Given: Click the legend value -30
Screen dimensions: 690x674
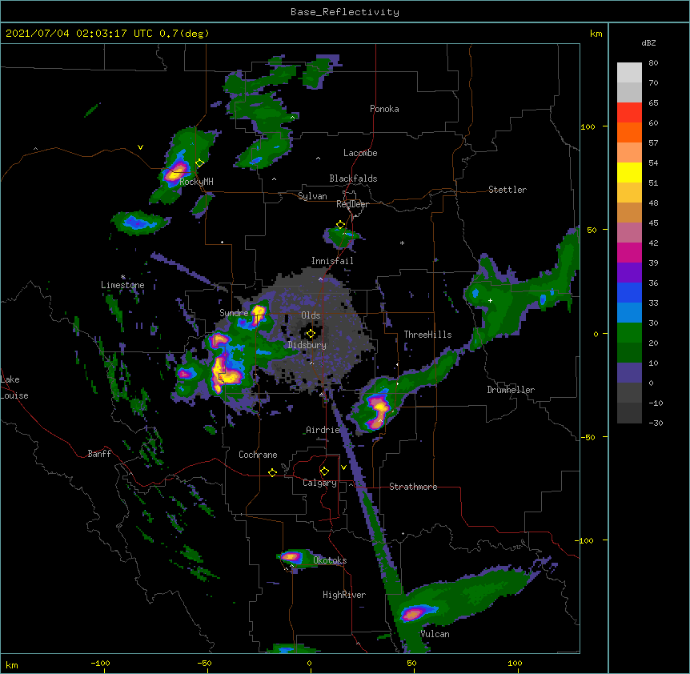Looking at the screenshot, I should 656,423.
